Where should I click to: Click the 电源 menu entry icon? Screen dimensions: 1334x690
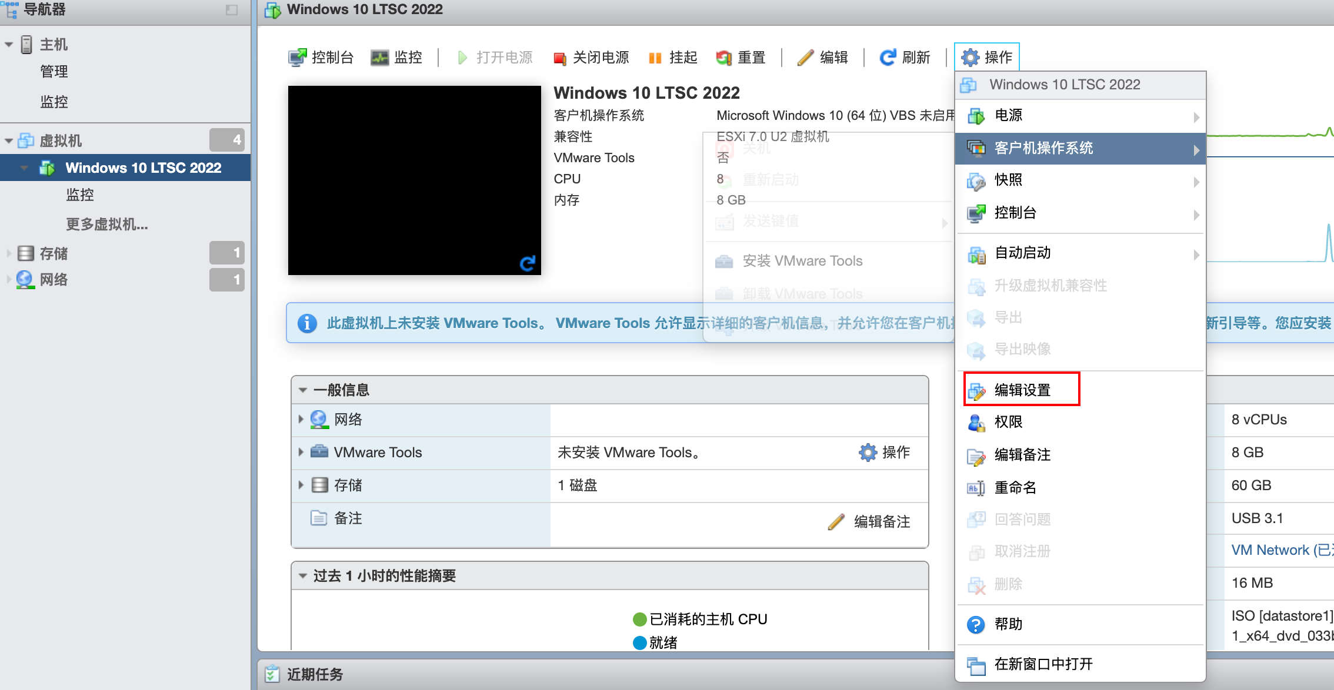click(x=976, y=116)
